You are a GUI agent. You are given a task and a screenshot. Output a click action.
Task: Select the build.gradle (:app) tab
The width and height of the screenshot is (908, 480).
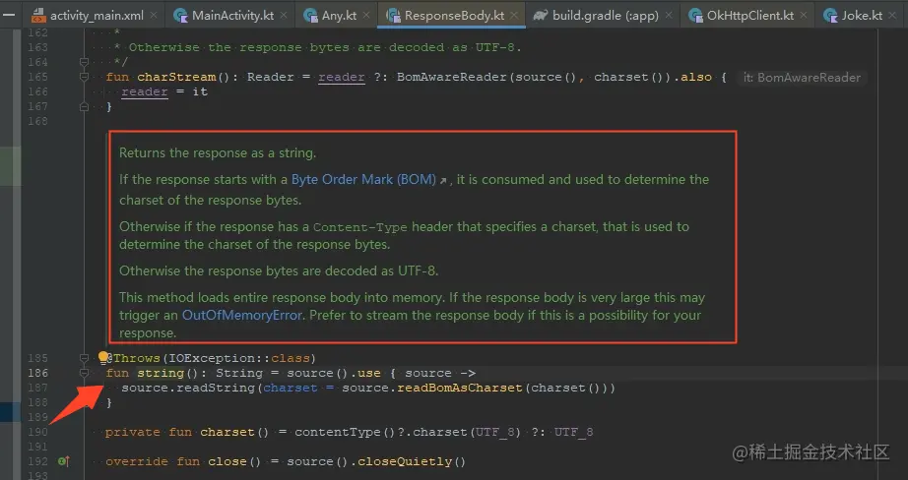tap(605, 16)
